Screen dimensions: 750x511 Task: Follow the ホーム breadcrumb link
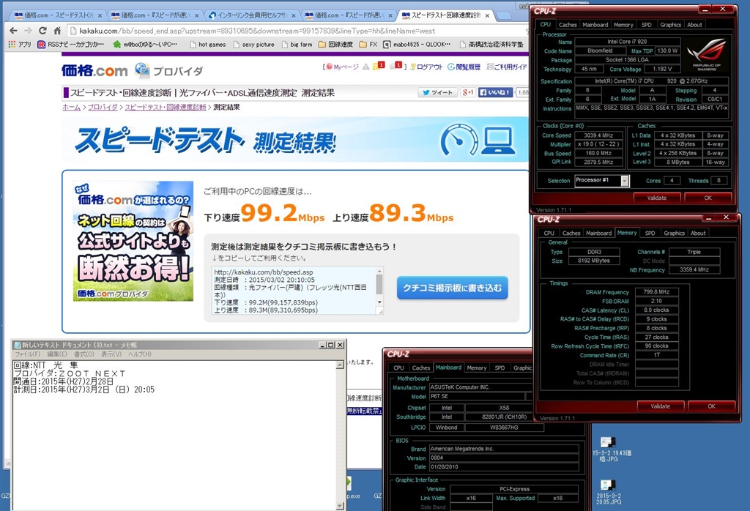click(71, 107)
